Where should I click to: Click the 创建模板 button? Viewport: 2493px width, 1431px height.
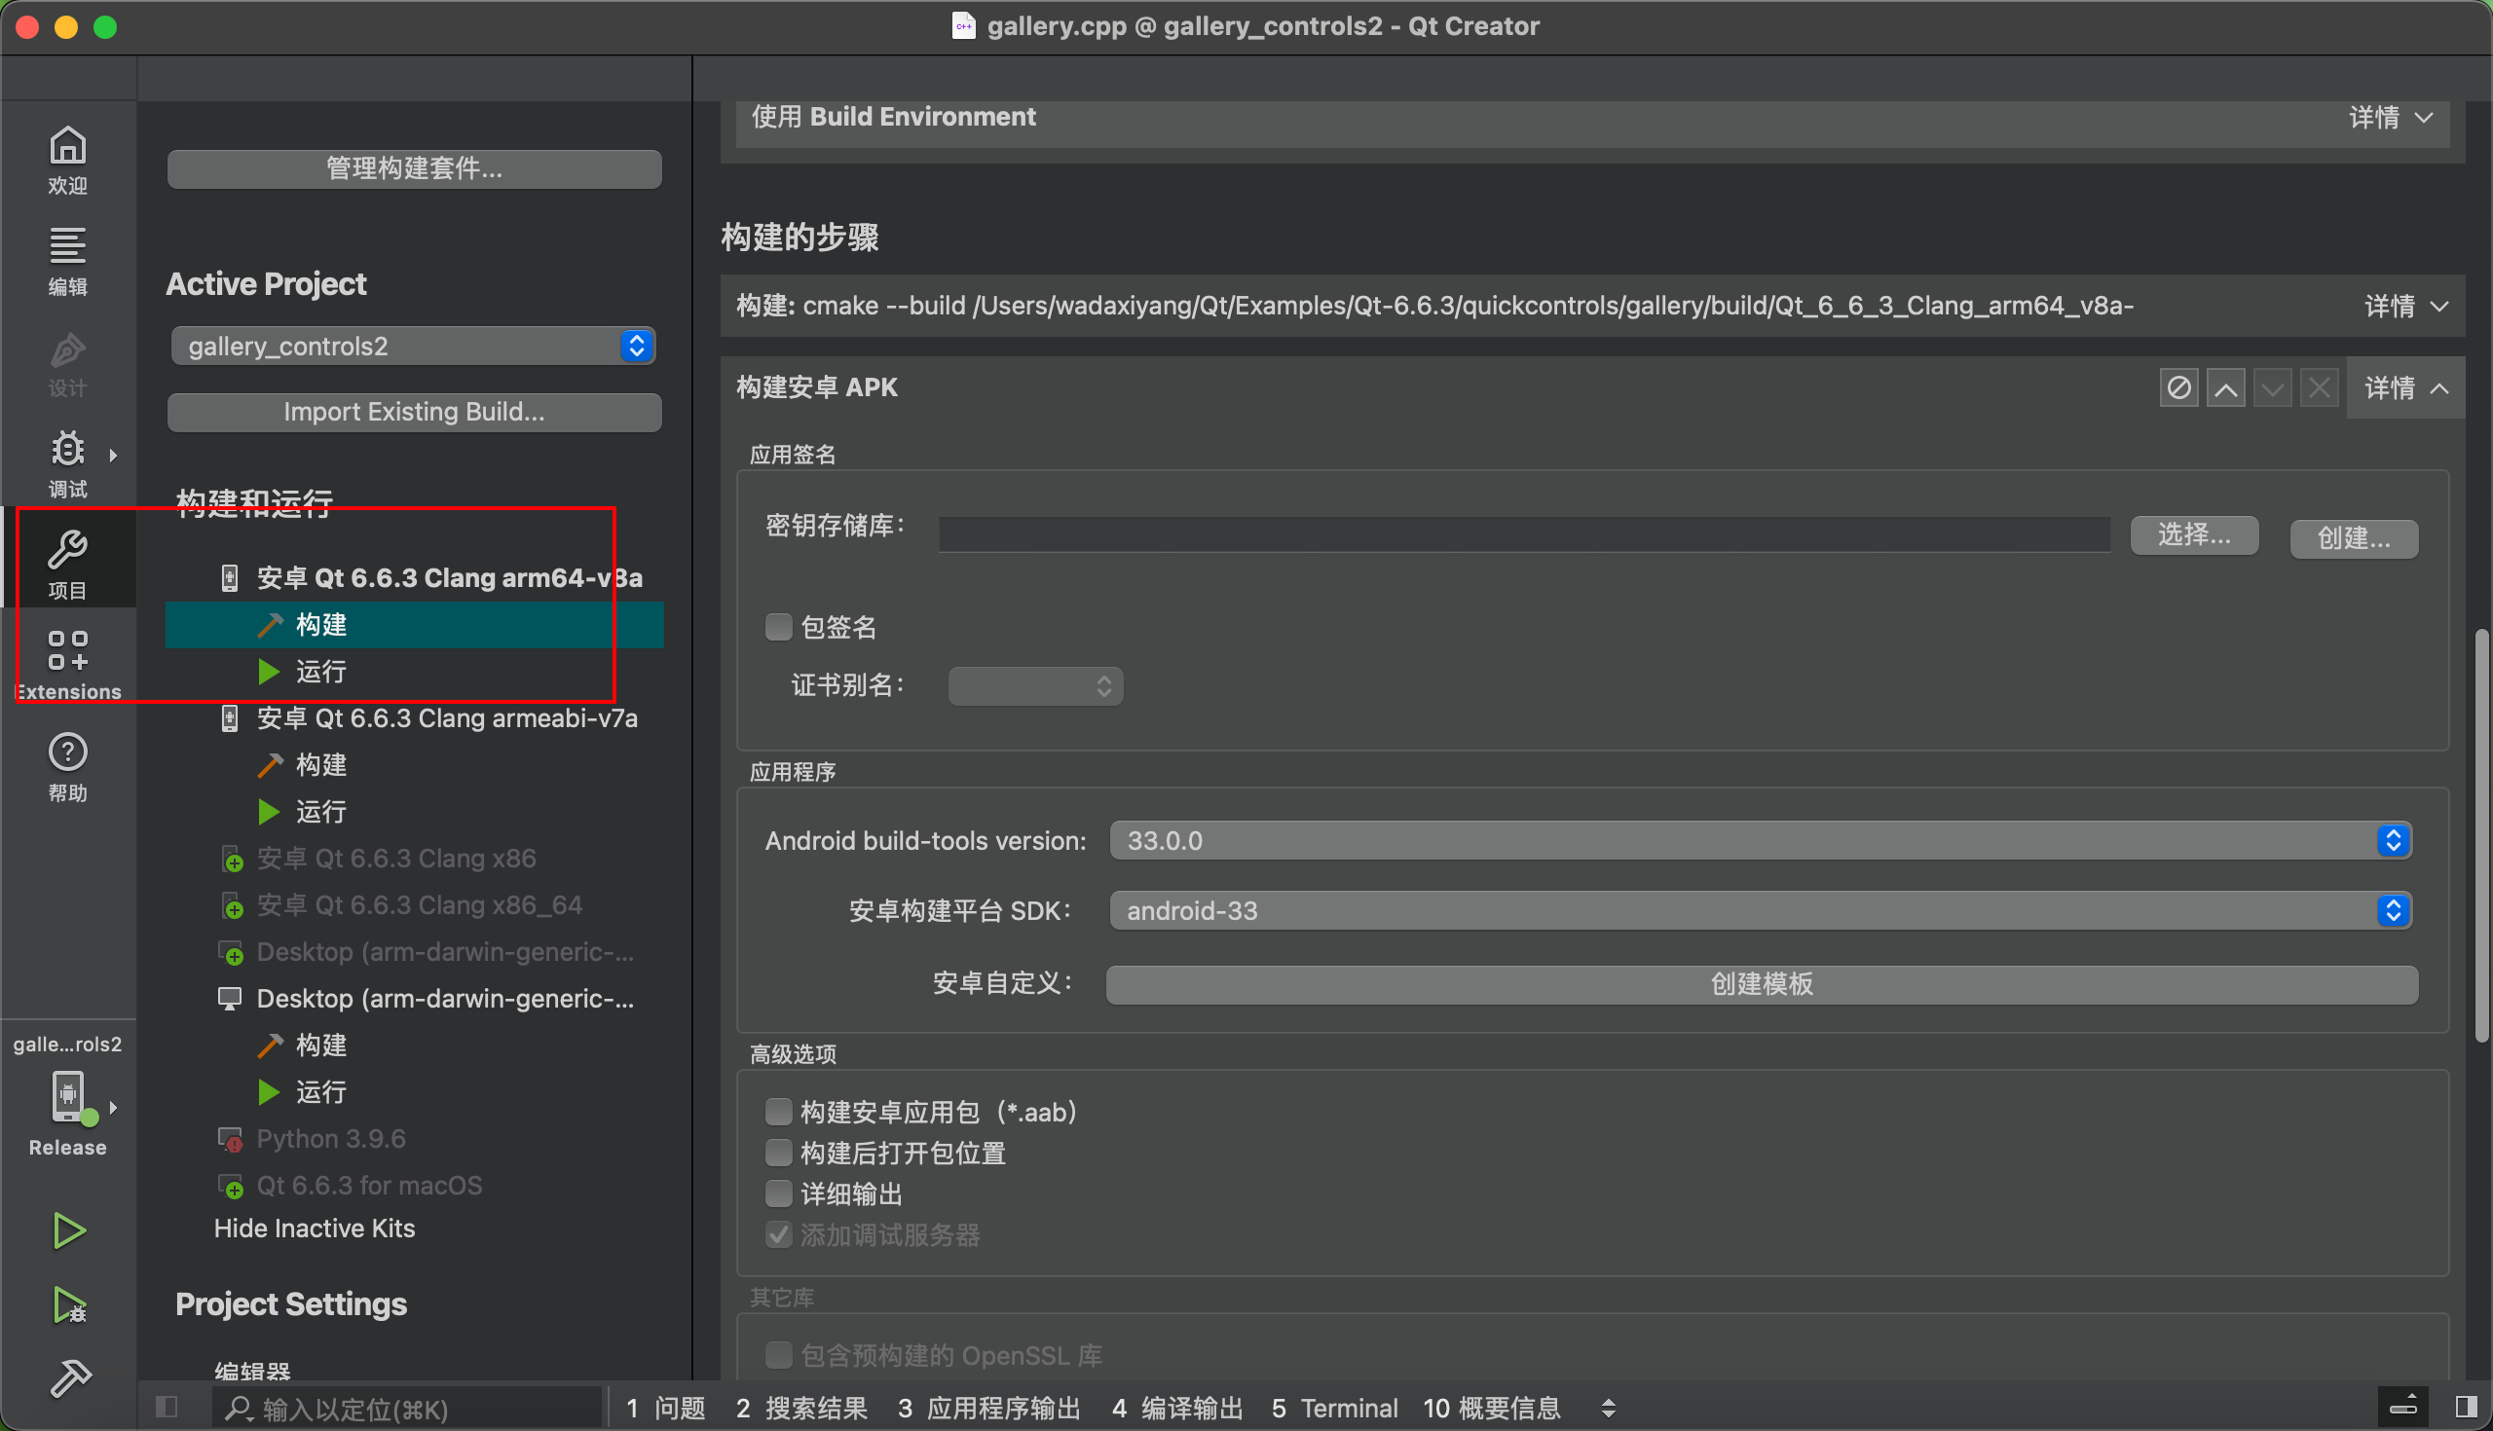click(x=1762, y=984)
